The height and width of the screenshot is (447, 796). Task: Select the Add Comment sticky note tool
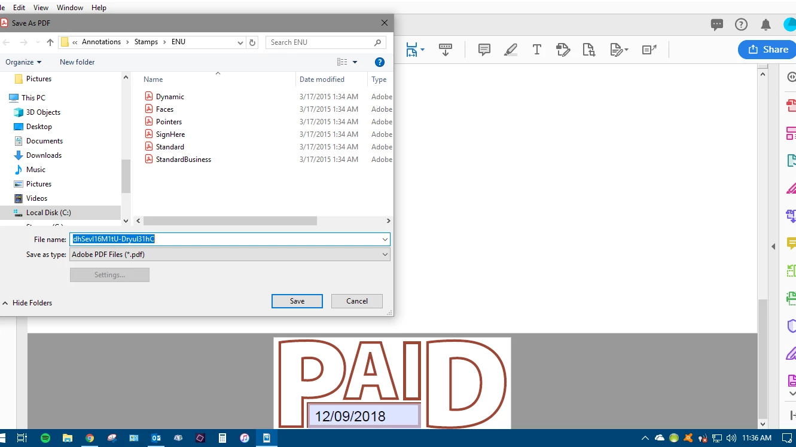(484, 50)
